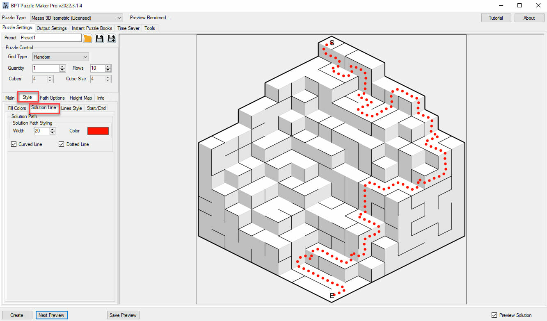The height and width of the screenshot is (321, 547).
Task: Change the solution path color swatch
Action: tap(98, 130)
